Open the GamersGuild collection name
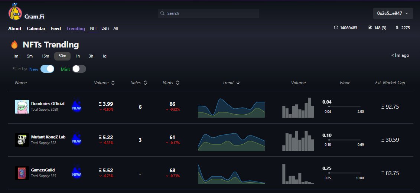 click(43, 170)
